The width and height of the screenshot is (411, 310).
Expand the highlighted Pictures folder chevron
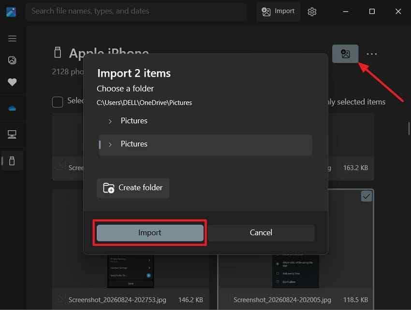[x=110, y=144]
